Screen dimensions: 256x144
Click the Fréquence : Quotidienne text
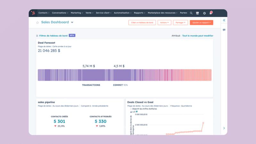pos(181,106)
